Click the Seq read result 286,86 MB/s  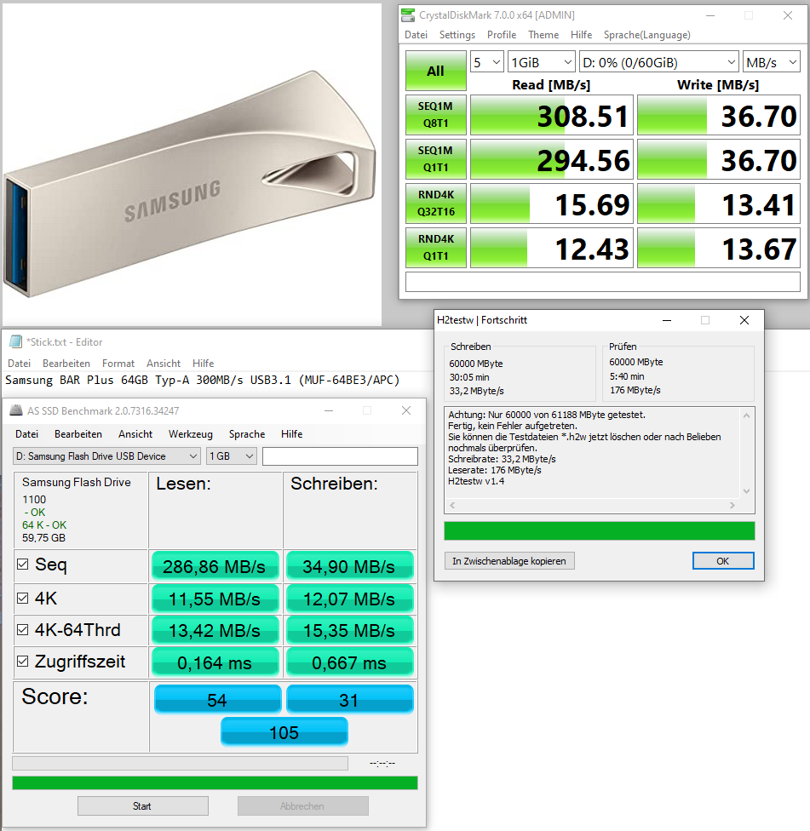pyautogui.click(x=215, y=566)
